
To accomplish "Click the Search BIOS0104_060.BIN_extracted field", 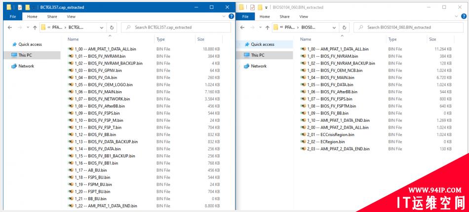I will coord(410,28).
